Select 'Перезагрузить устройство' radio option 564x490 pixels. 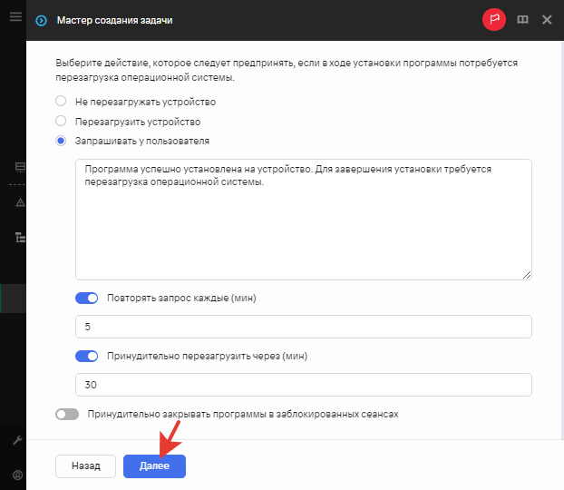click(61, 121)
